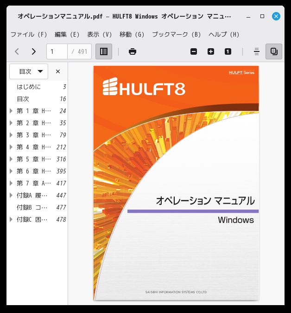Expand 第 3 章 outline entry
Viewport: 291px width, 313px height.
pyautogui.click(x=11, y=135)
